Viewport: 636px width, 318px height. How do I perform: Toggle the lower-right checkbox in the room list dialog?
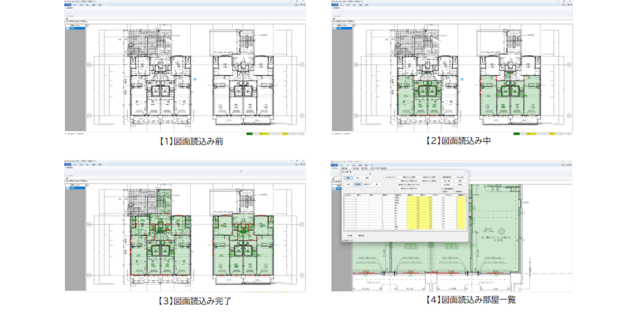click(x=454, y=193)
